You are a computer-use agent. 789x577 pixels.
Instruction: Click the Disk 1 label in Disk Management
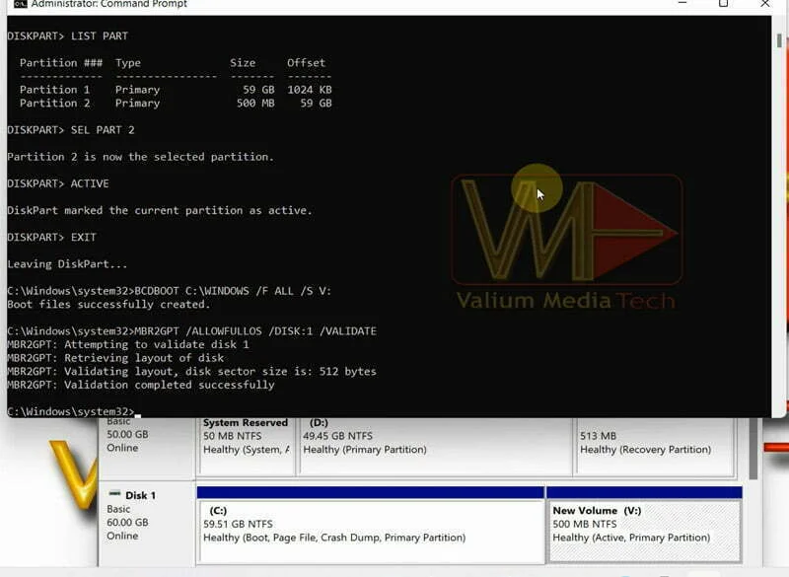pyautogui.click(x=140, y=495)
